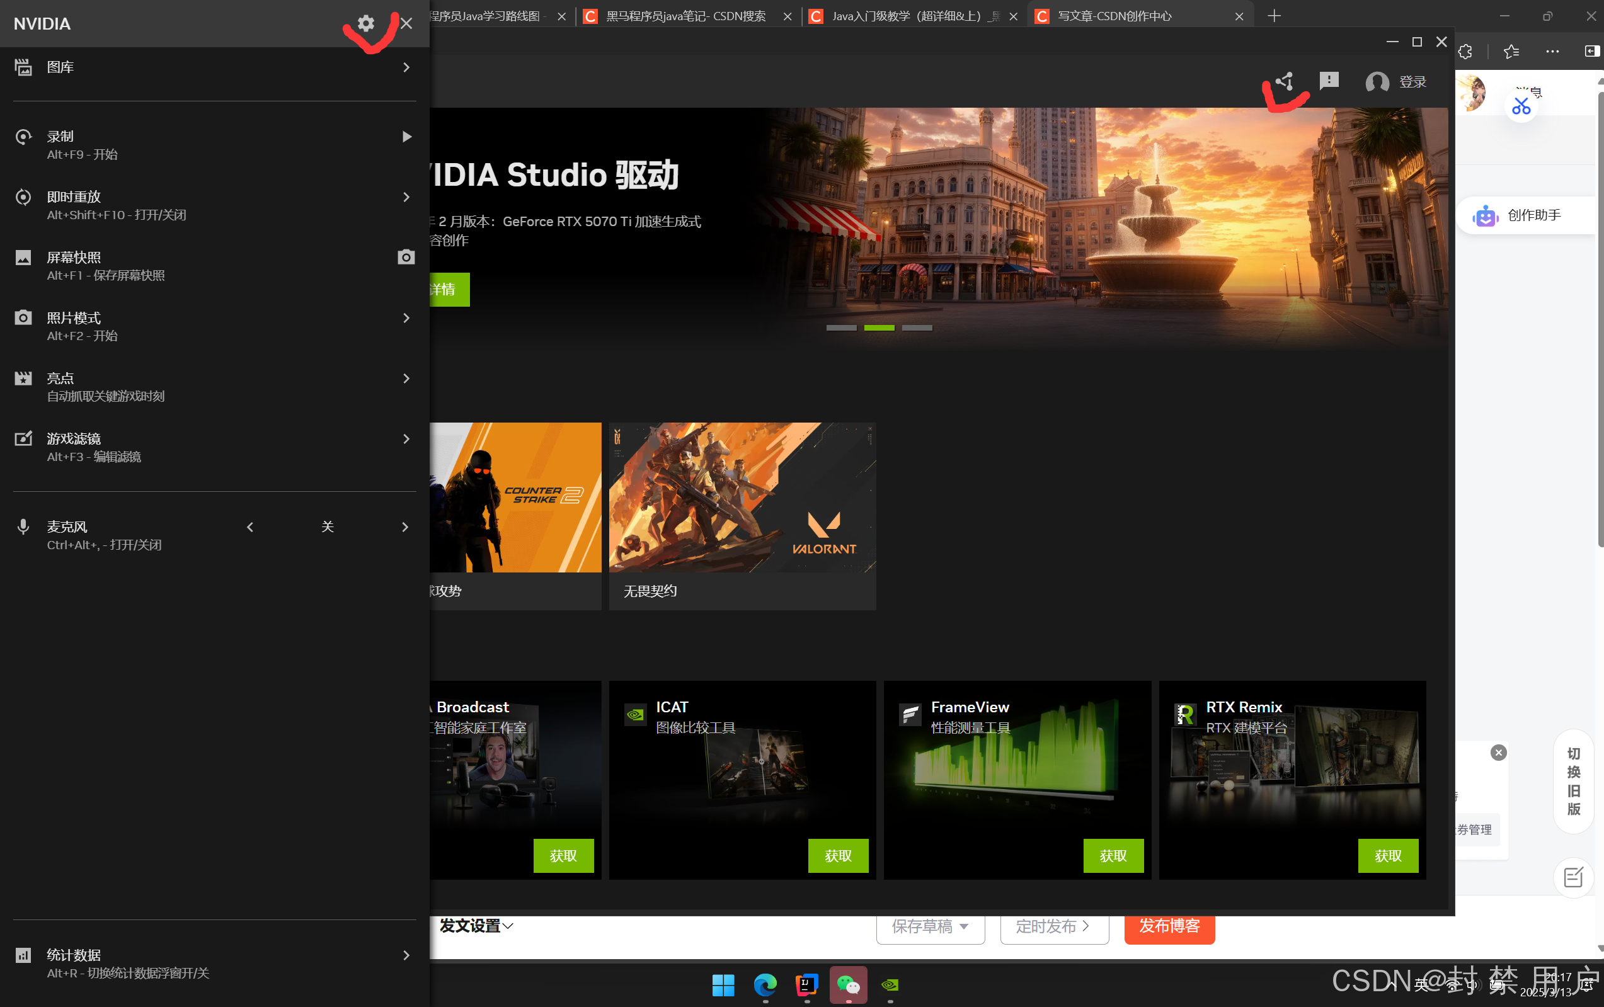Switch to the 黑马程序员java笔记 tab
1604x1007 pixels.
coord(685,16)
